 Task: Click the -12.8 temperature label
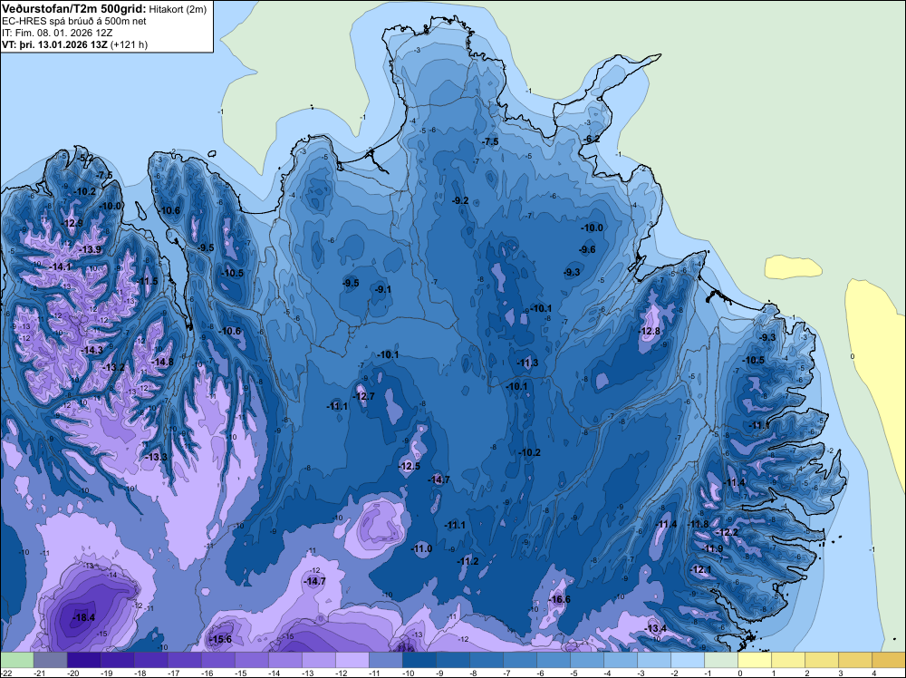[650, 331]
